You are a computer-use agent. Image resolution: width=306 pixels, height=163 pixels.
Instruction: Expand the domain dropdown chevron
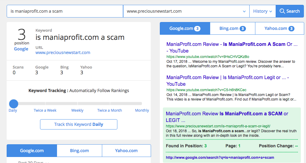[244, 11]
